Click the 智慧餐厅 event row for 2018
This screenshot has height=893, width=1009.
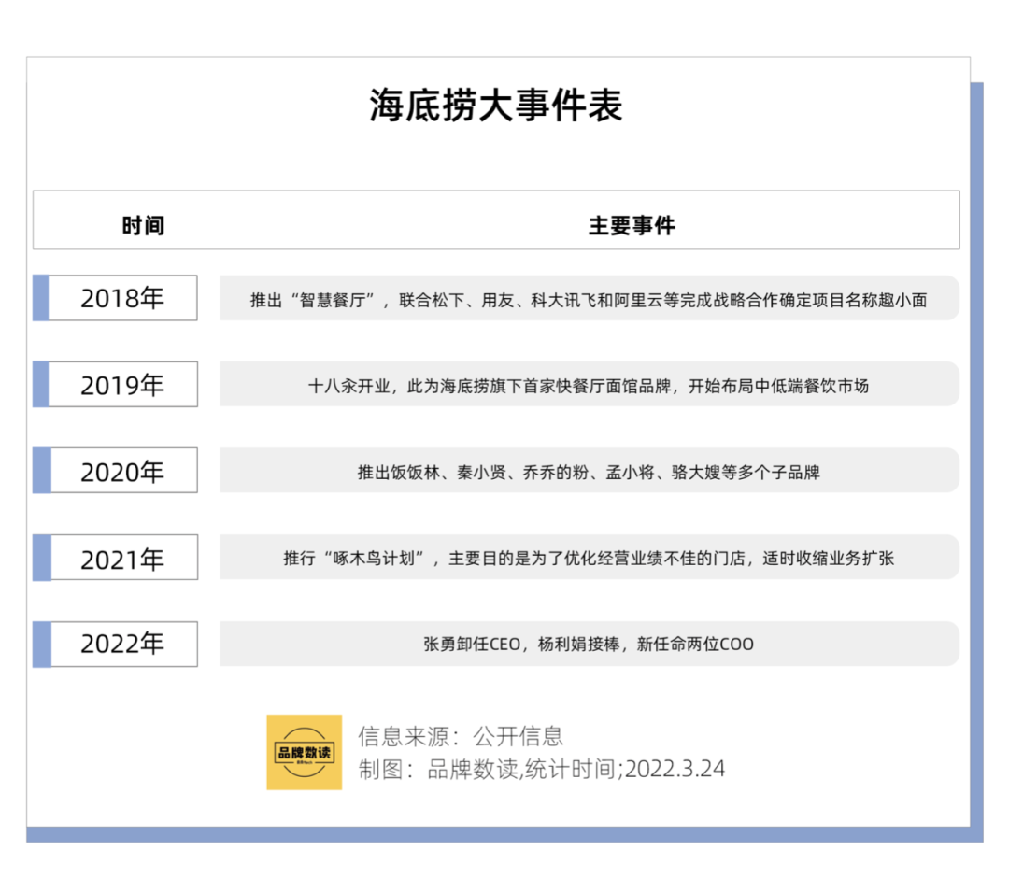[x=589, y=299]
